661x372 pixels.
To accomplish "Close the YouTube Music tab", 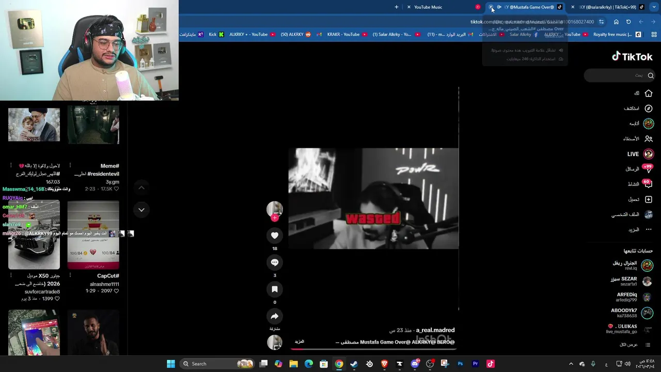I will (x=409, y=7).
